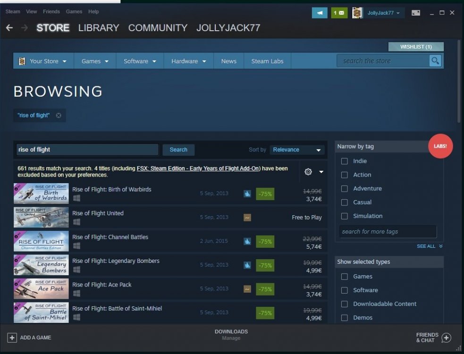464x354 pixels.
Task: Open the FSX: Steam Edition add-on link
Action: click(198, 169)
